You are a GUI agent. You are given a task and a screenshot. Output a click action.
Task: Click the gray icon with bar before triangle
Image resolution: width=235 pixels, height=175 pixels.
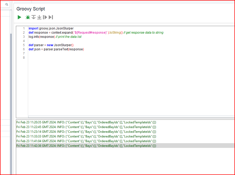pos(45,17)
